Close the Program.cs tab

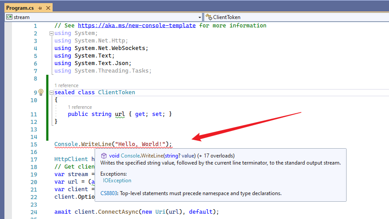(47, 8)
